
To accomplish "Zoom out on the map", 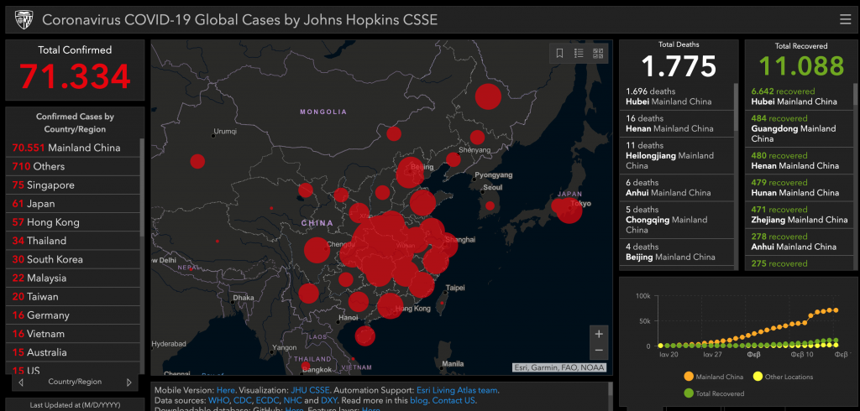I will click(598, 351).
